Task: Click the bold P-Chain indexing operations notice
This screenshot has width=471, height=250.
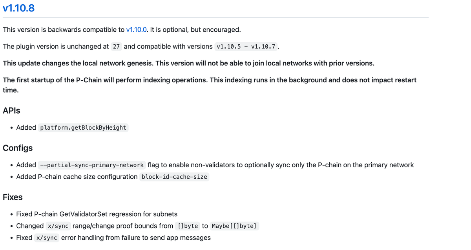Action: (x=209, y=80)
